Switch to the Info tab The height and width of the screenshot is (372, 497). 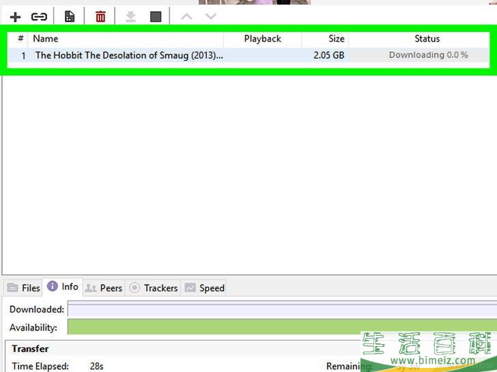(62, 287)
